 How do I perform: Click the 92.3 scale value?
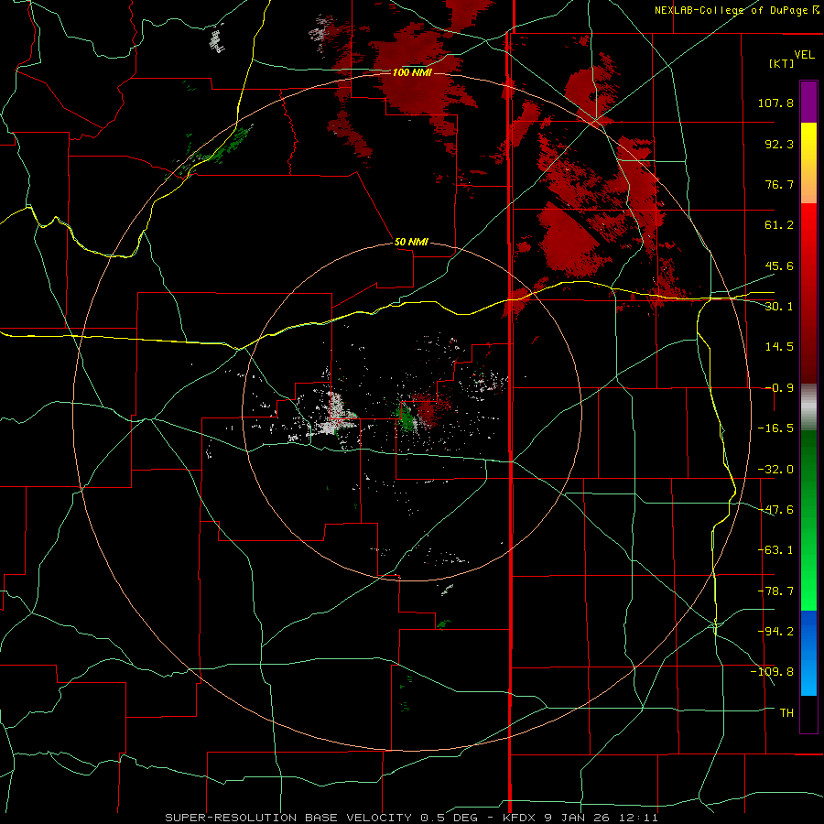click(x=779, y=144)
